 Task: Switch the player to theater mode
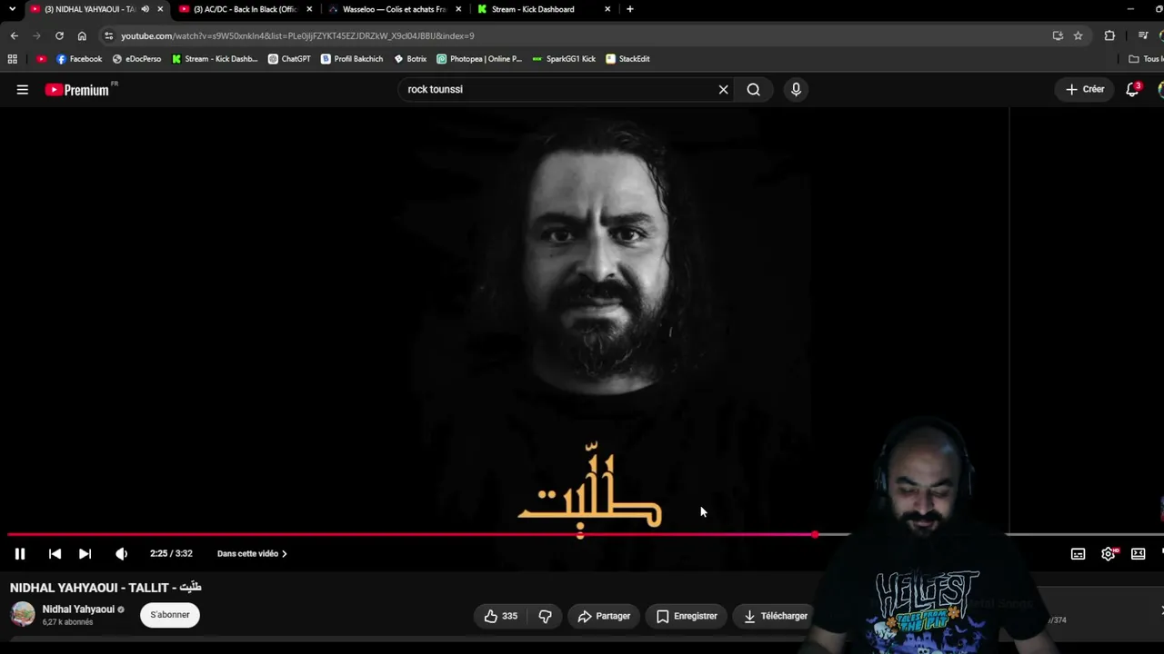1138,553
